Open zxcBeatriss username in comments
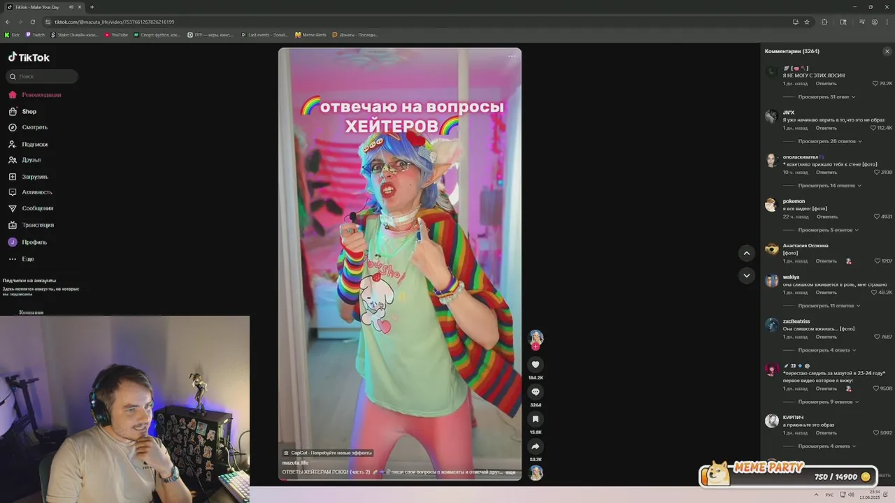The width and height of the screenshot is (895, 503). [796, 321]
